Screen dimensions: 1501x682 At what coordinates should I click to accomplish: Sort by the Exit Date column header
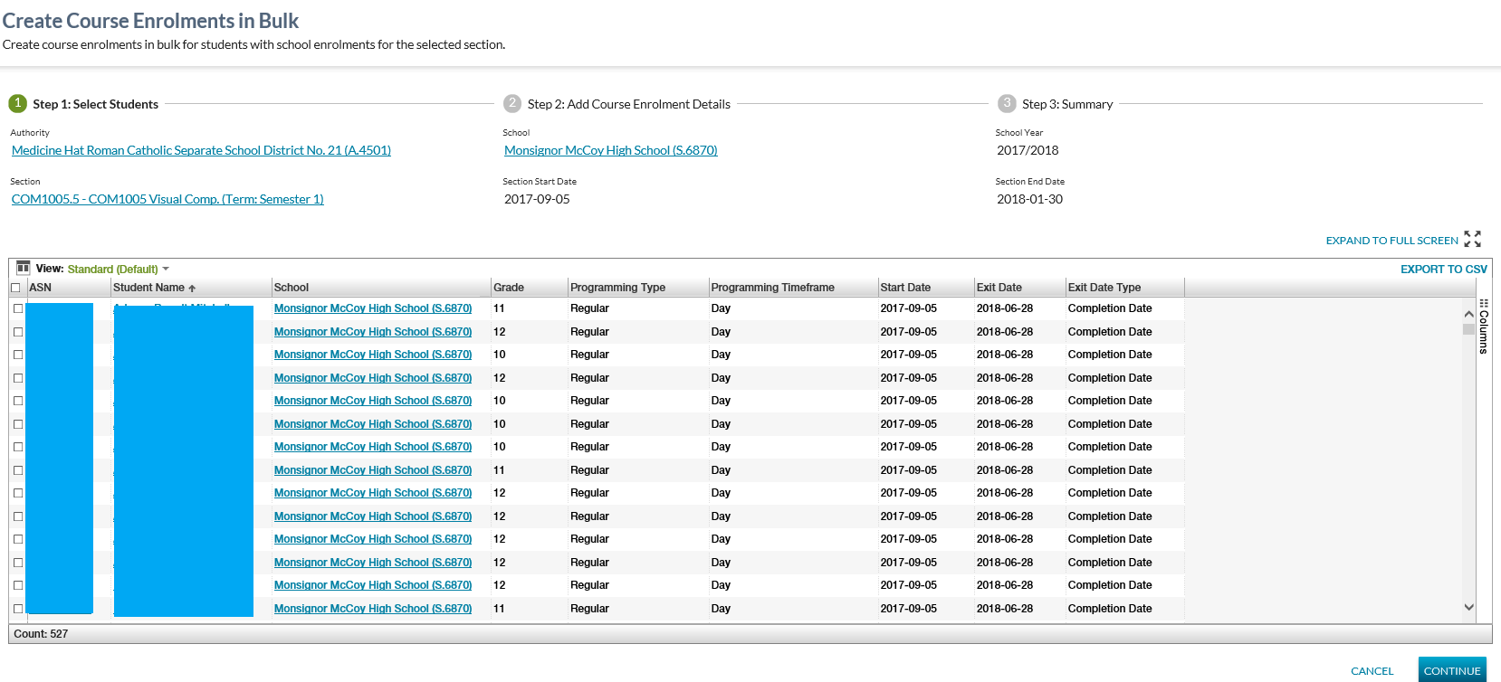pyautogui.click(x=999, y=288)
